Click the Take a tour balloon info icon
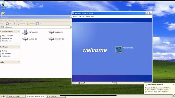The image size is (175, 98). 146,85
